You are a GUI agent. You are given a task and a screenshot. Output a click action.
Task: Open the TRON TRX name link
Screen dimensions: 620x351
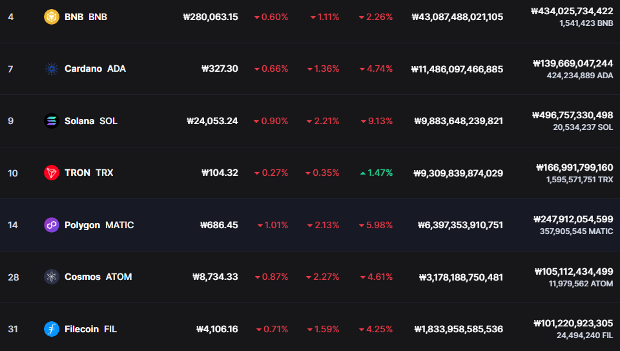click(88, 173)
